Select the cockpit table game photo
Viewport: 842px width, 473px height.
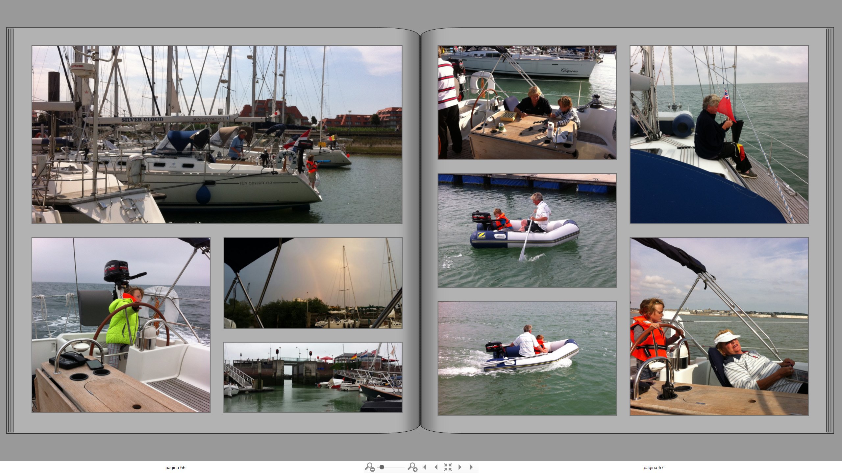pos(527,102)
